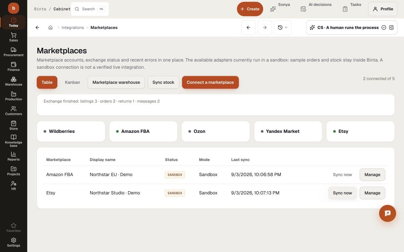Image resolution: width=404 pixels, height=252 pixels.
Task: Click the check-circle icon in process bar
Action: click(384, 27)
